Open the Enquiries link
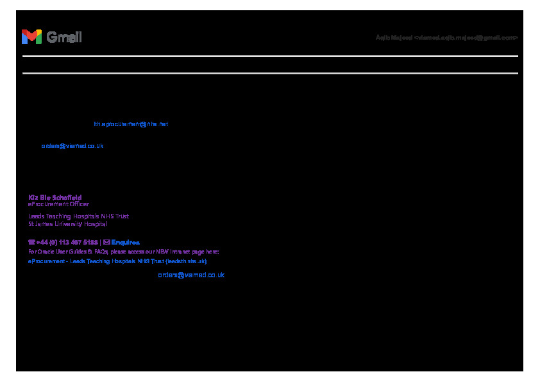The width and height of the screenshot is (540, 381). click(x=126, y=243)
